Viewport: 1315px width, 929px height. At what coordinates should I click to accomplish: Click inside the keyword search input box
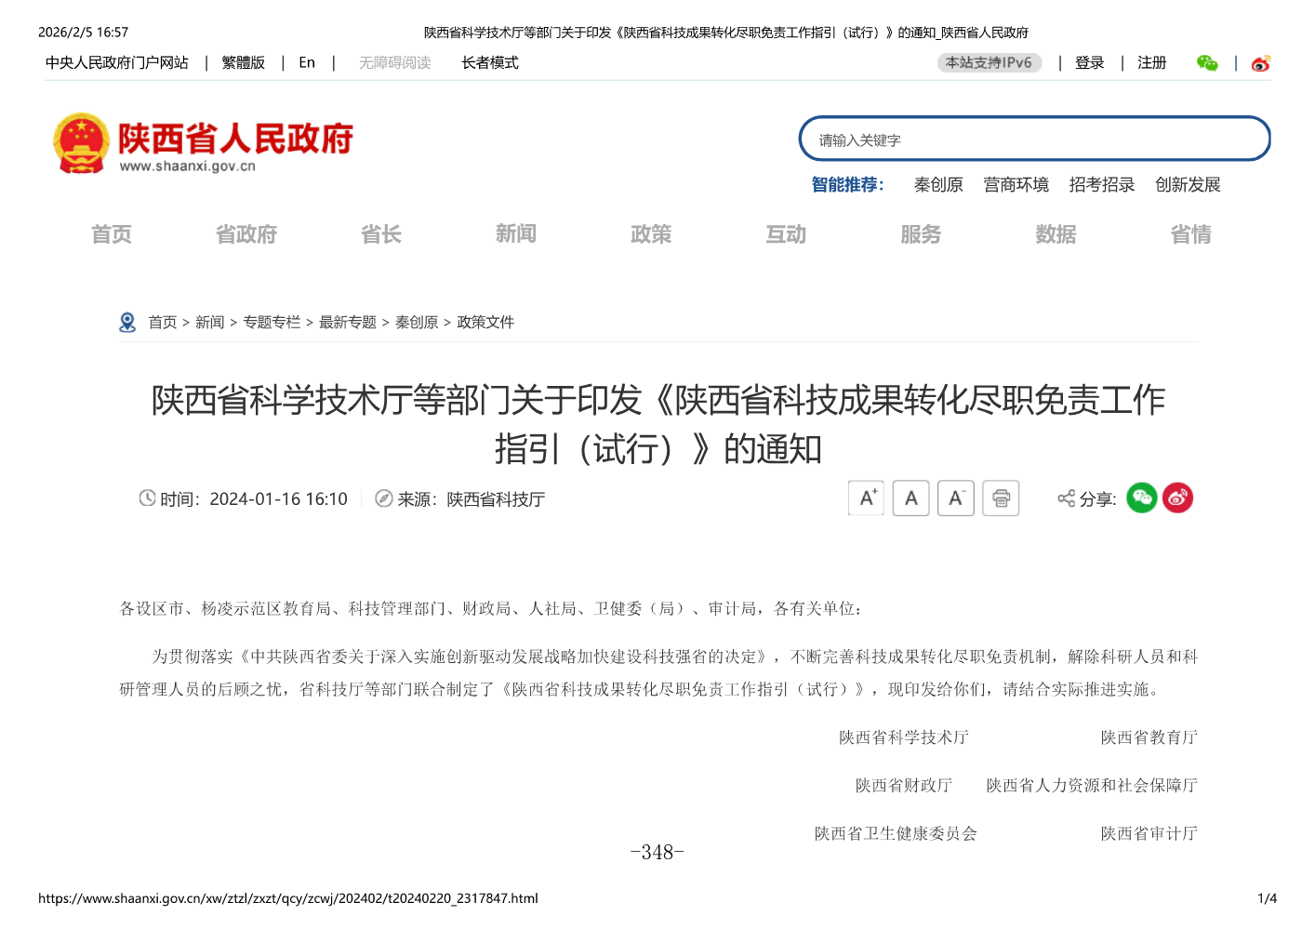tap(1034, 138)
